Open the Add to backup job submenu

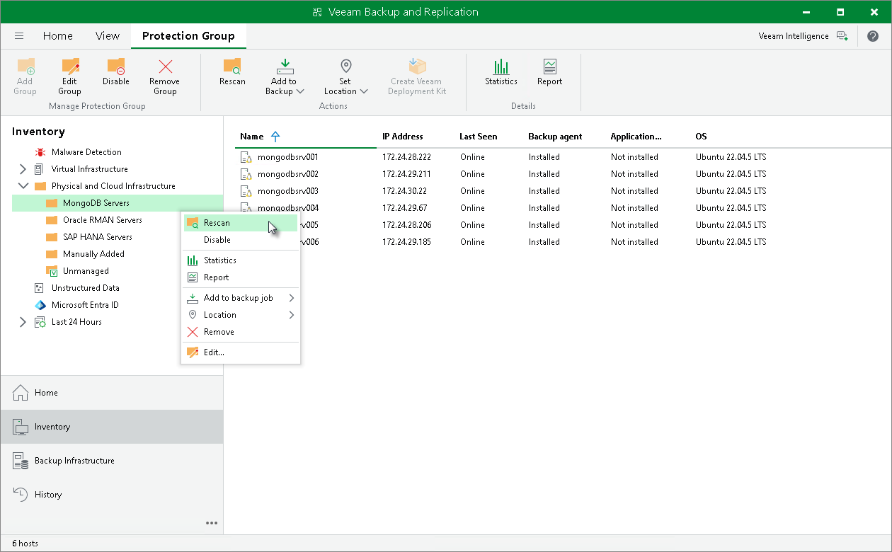pos(241,298)
